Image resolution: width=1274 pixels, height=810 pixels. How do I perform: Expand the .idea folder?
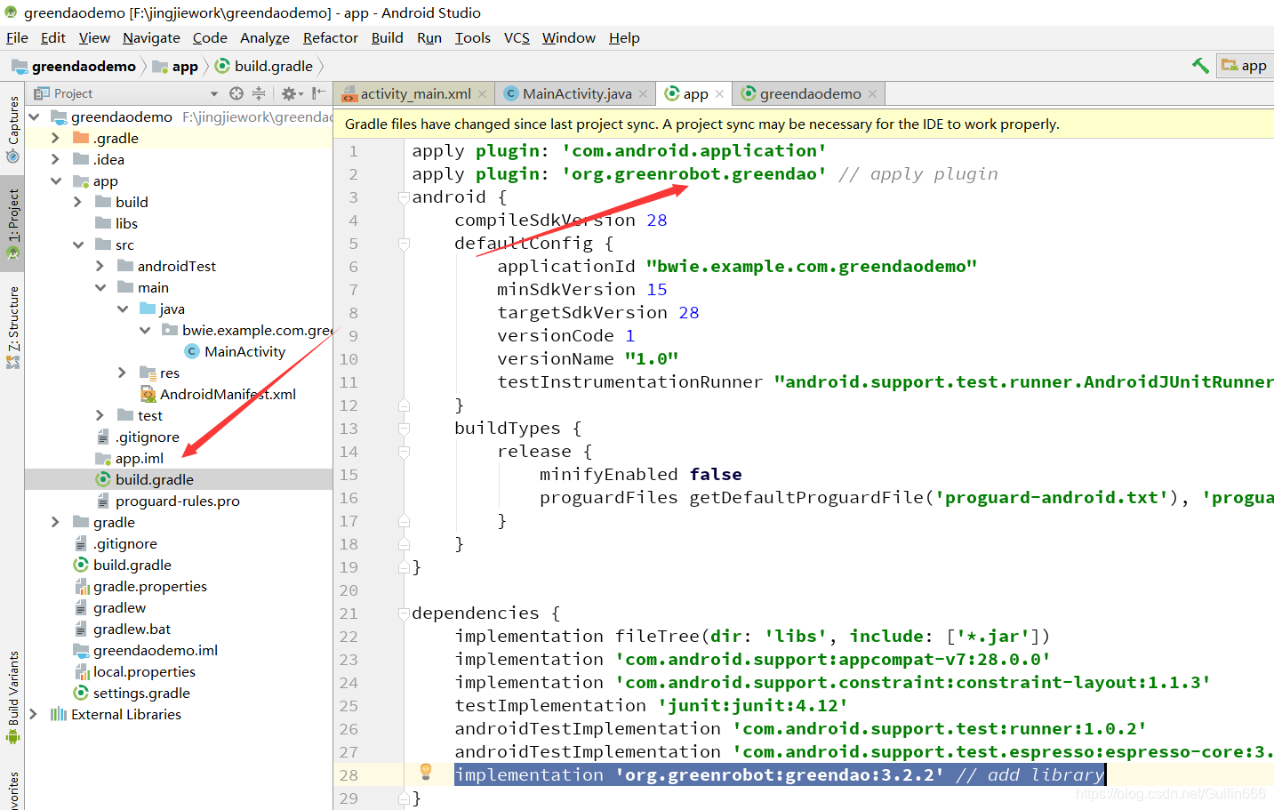pos(56,159)
